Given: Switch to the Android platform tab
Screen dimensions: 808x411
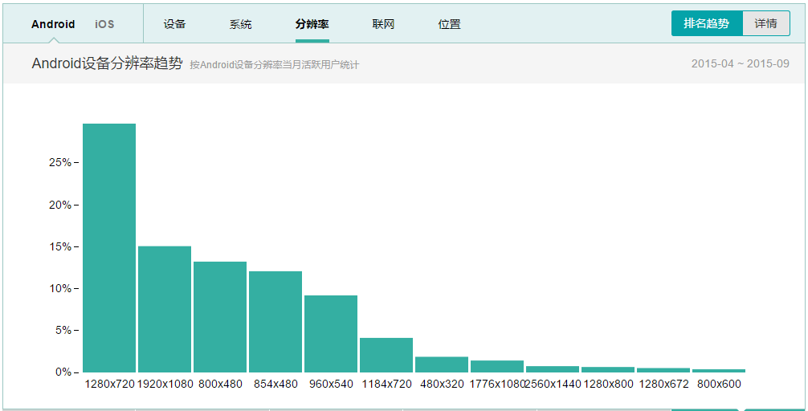Looking at the screenshot, I should pos(53,24).
